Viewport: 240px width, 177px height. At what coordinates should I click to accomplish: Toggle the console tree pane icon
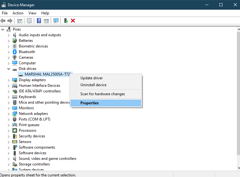[20, 21]
